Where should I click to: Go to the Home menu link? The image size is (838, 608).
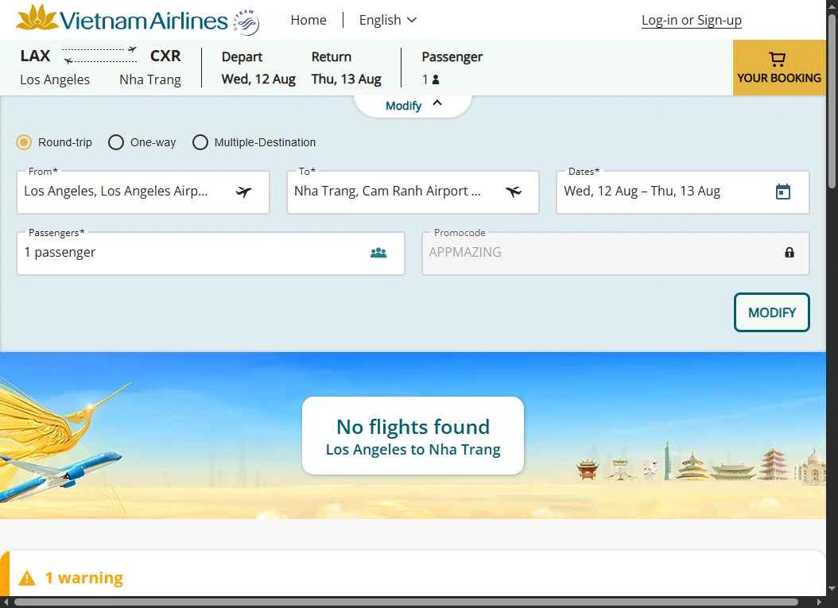click(x=308, y=21)
